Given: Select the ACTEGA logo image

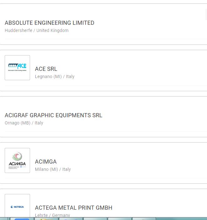Looking at the screenshot, I should [17, 206].
